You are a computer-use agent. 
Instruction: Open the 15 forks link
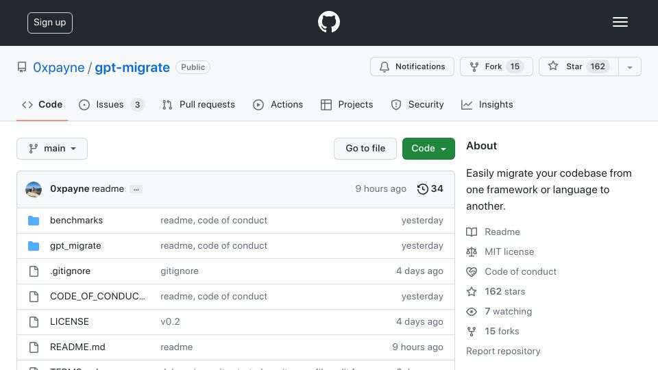[x=502, y=331]
